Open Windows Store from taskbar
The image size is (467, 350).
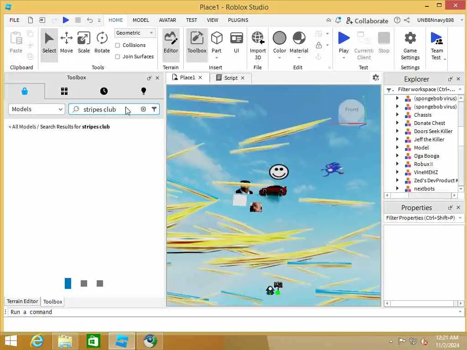click(x=93, y=341)
